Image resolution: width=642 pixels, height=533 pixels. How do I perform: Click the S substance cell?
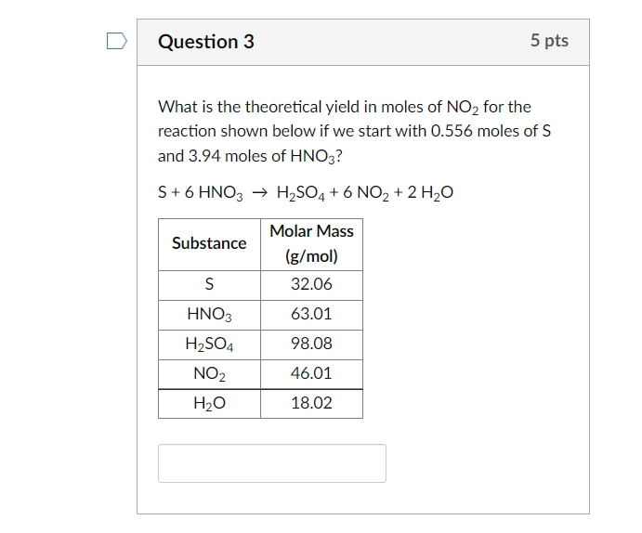(x=209, y=285)
